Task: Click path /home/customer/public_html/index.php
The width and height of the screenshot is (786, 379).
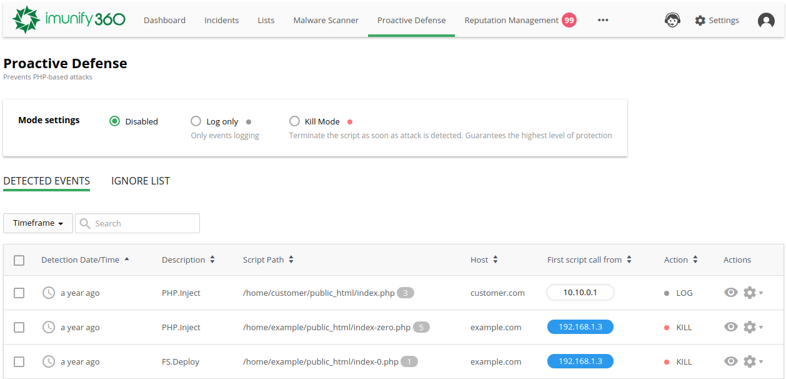Action: coord(319,293)
